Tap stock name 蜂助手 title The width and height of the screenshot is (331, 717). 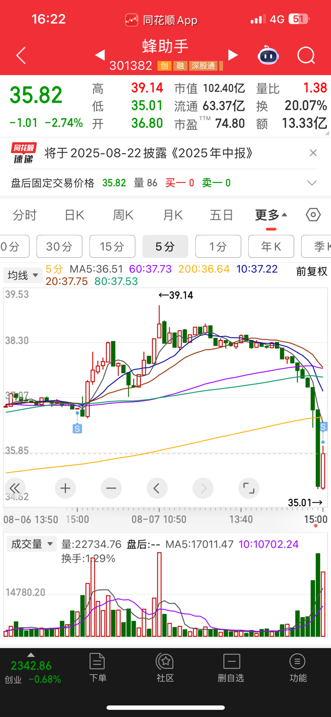click(165, 47)
